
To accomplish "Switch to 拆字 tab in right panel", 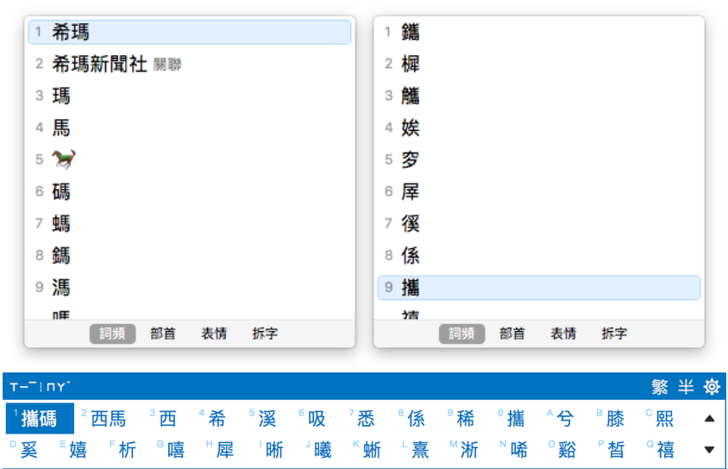I will pos(614,334).
